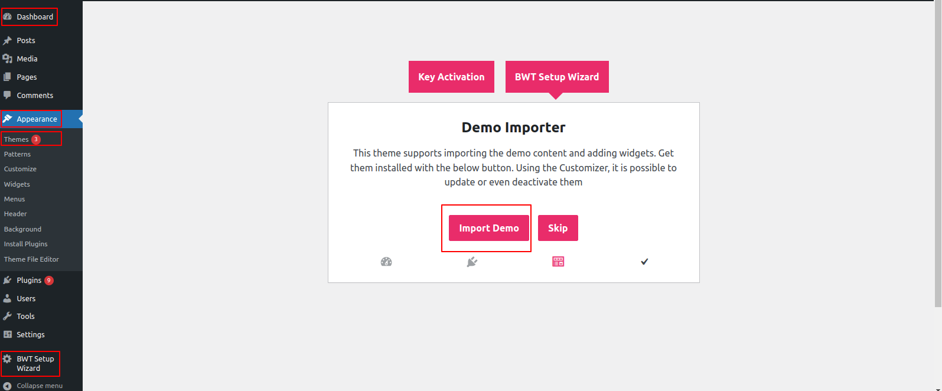Click the Media library icon
Viewport: 942px width, 391px height.
pyautogui.click(x=8, y=58)
